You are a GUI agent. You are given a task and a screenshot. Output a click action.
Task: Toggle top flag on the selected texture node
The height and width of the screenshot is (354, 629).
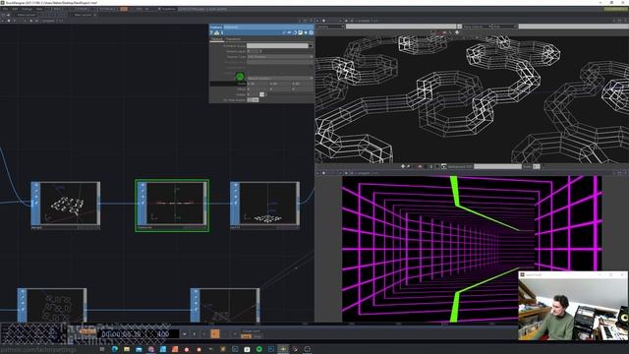click(142, 185)
